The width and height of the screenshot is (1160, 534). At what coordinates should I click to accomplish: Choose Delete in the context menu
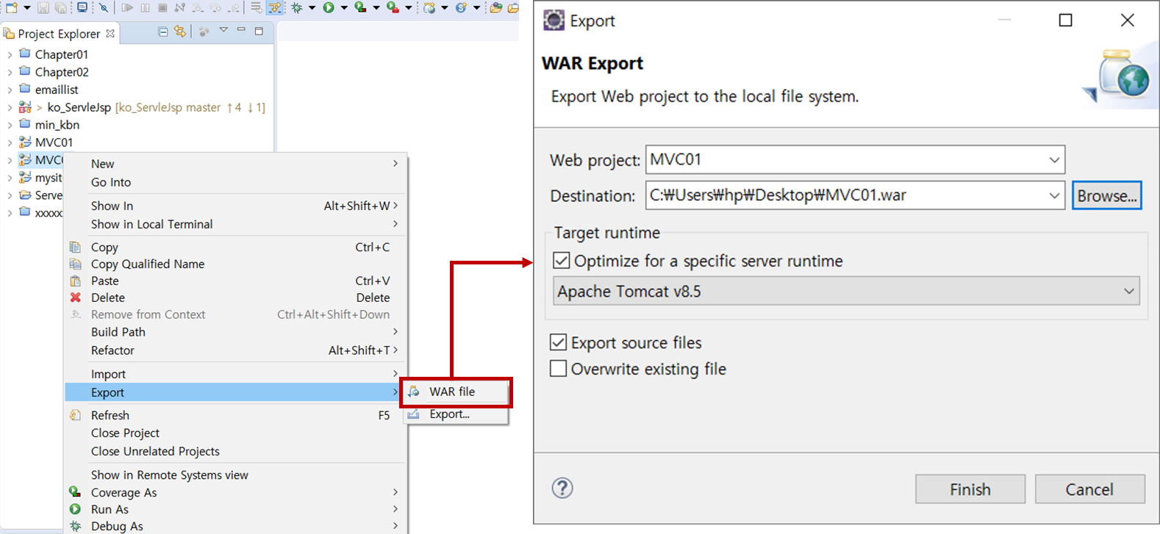coord(236,297)
